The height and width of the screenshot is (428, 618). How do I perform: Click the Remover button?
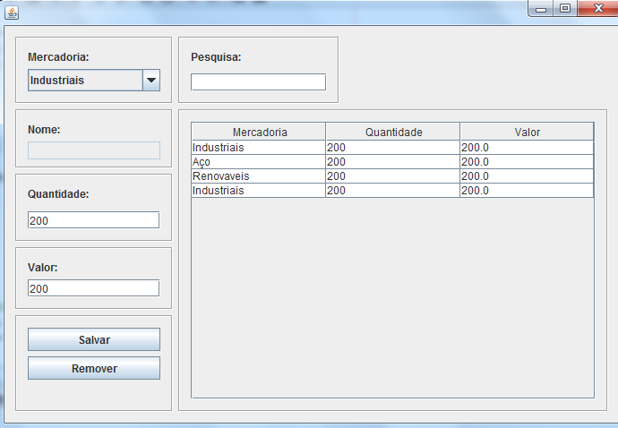tap(94, 369)
